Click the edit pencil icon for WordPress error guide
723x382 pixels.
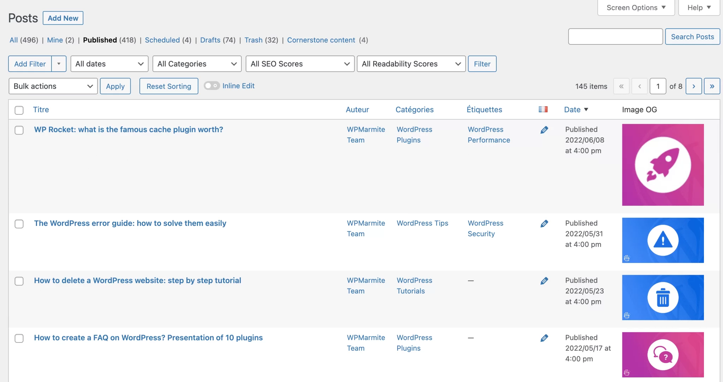[x=544, y=223]
